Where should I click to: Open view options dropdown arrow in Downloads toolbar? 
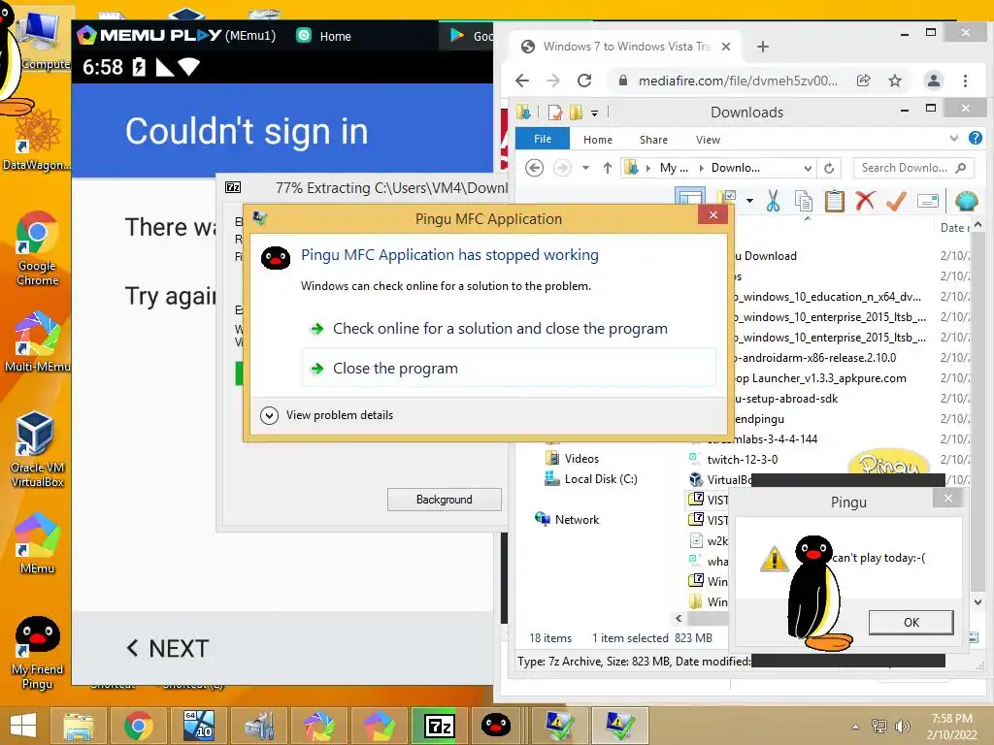(749, 201)
